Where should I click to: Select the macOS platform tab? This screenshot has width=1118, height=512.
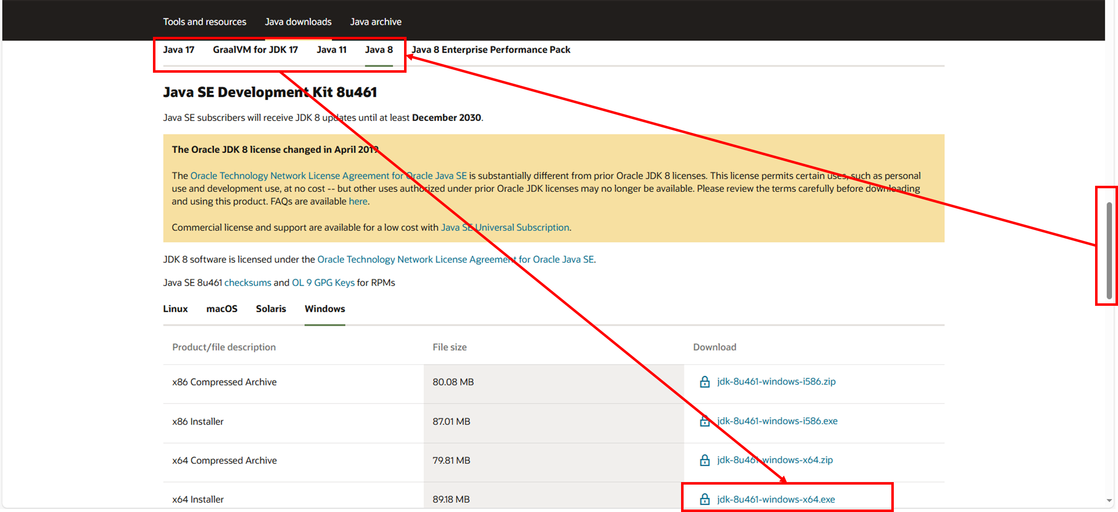pyautogui.click(x=222, y=309)
